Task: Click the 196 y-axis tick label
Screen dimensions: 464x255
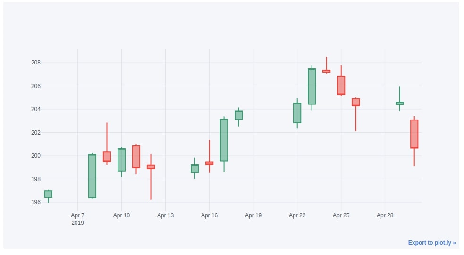Action: (x=36, y=202)
